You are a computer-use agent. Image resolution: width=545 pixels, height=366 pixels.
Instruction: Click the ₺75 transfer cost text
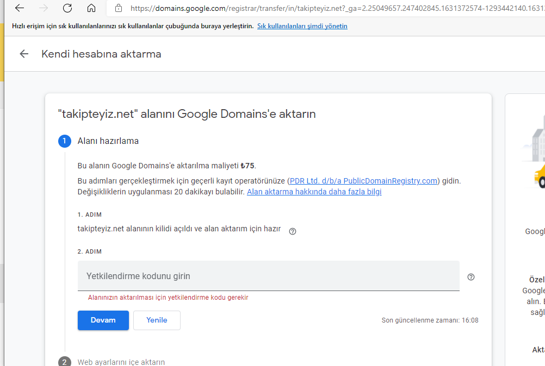[x=247, y=166]
